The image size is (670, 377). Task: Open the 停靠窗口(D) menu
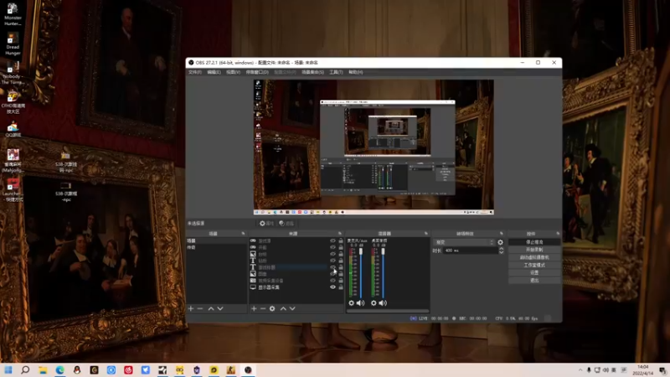[x=257, y=72]
